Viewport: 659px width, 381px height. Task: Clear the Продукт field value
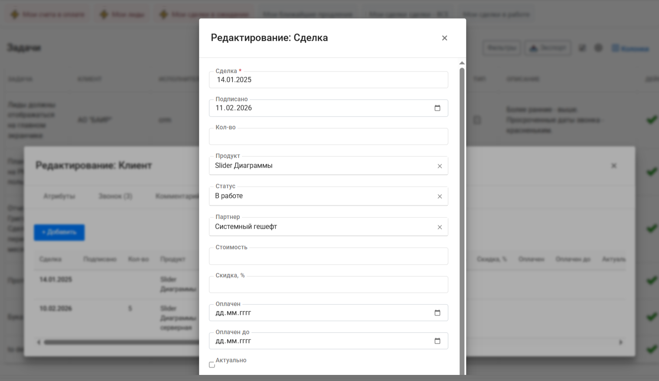click(440, 166)
